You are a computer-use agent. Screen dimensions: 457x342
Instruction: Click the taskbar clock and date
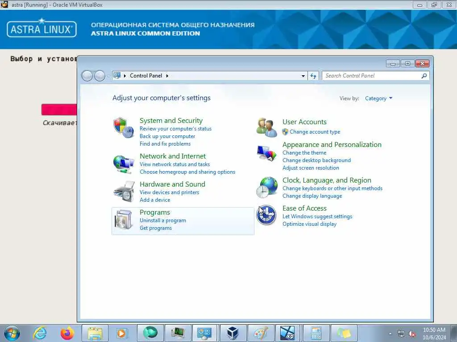coord(434,334)
